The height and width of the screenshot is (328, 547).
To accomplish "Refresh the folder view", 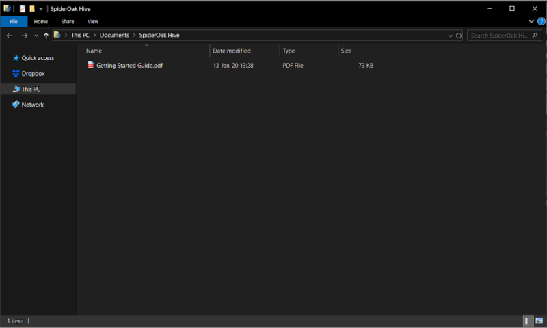I will [x=459, y=36].
